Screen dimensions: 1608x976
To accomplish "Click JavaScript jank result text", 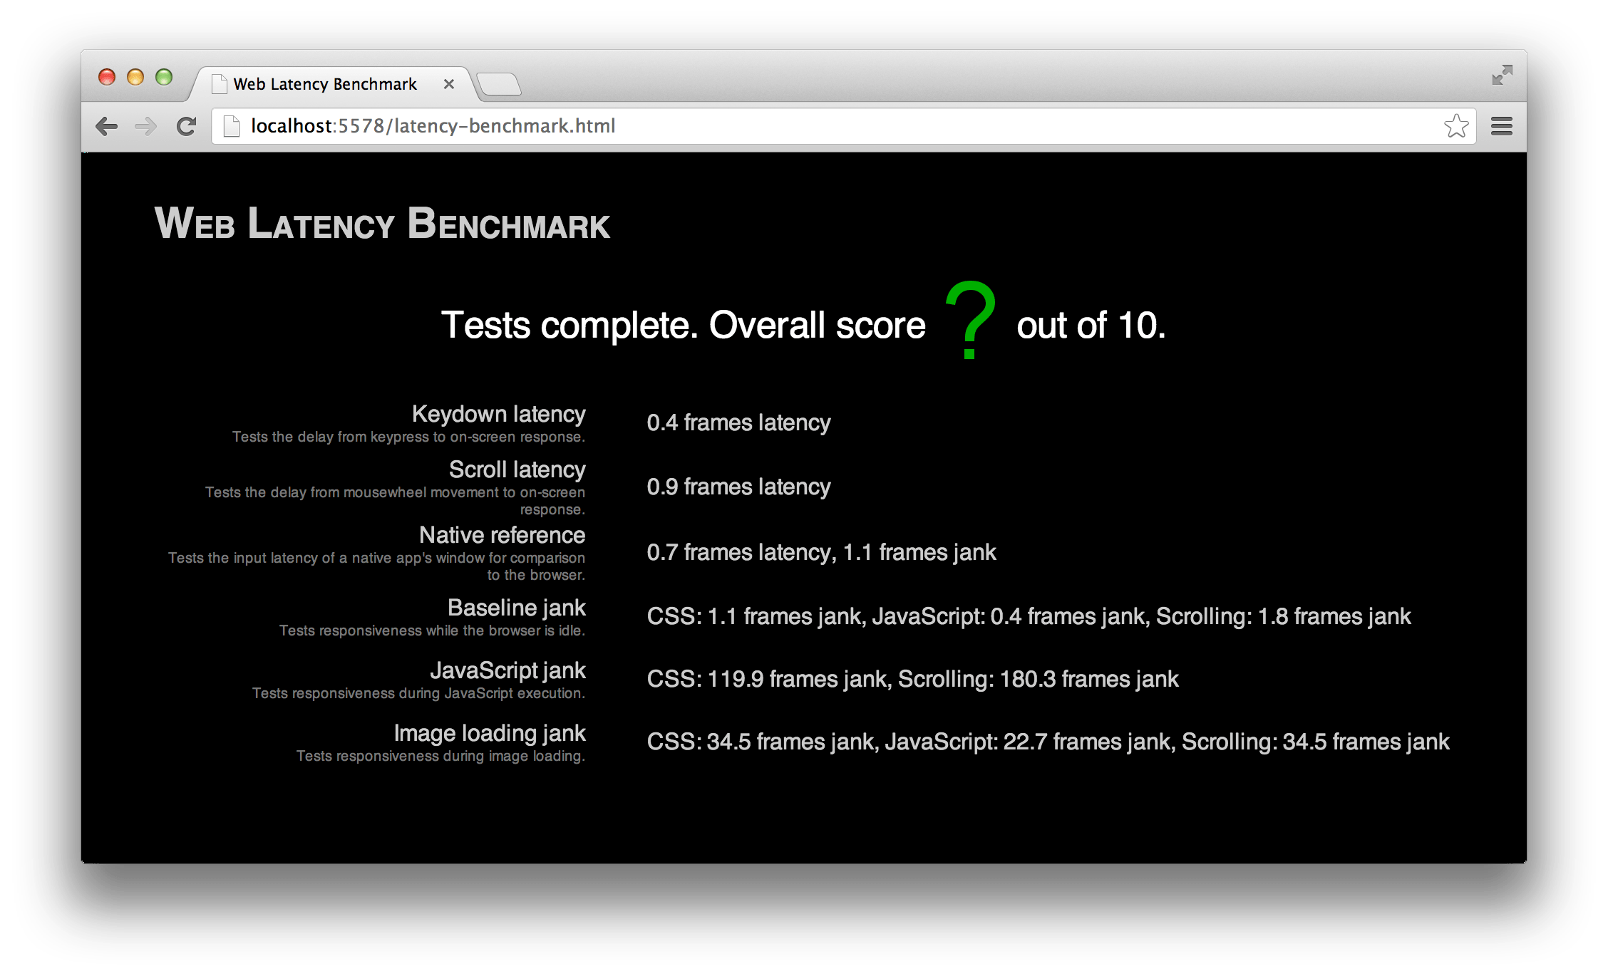I will coord(912,679).
